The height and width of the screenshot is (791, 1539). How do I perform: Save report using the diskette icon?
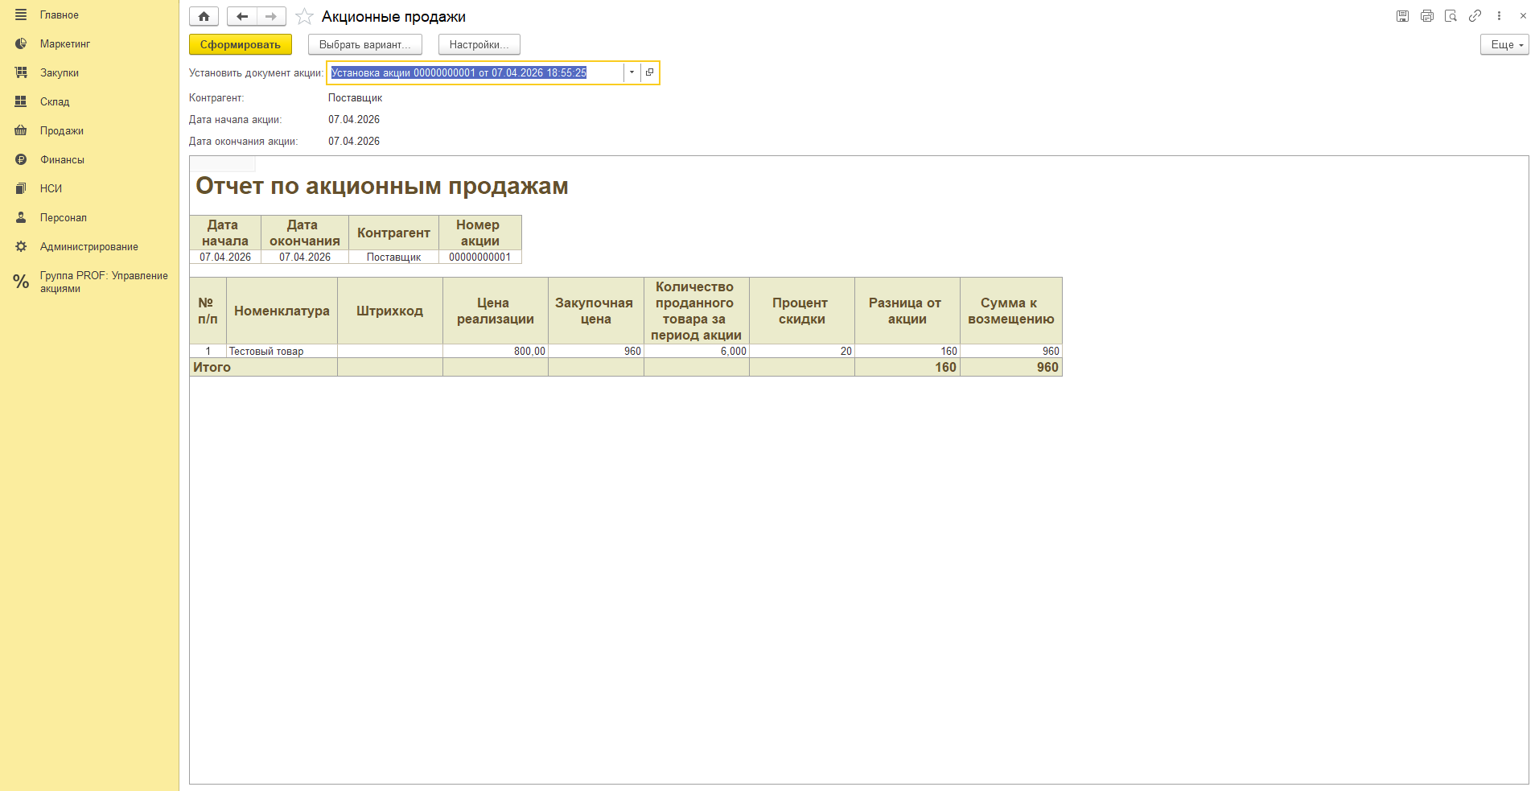click(x=1402, y=16)
